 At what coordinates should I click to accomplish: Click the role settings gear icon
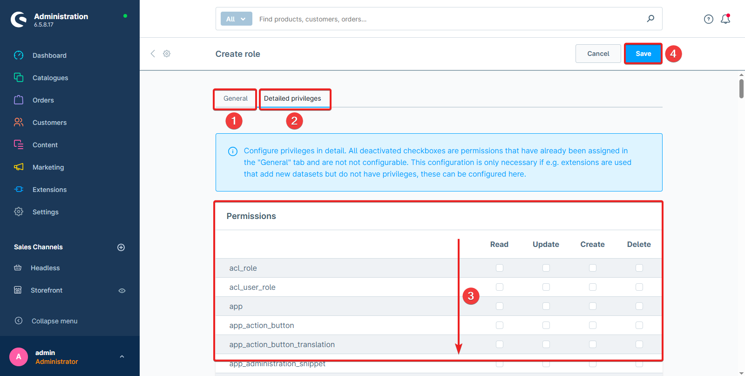[x=167, y=54]
